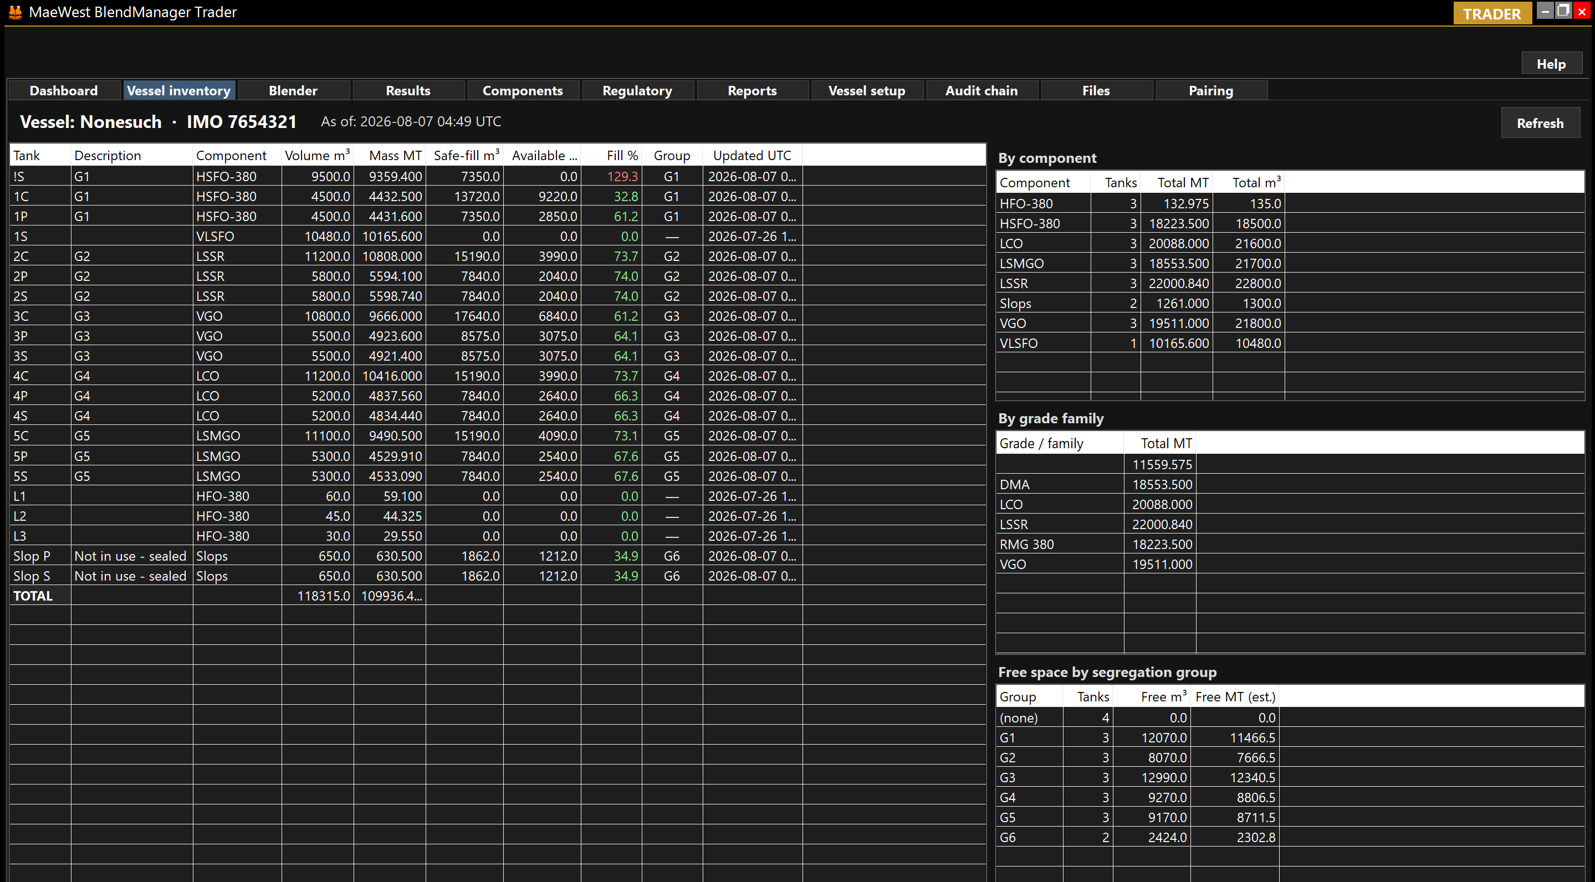This screenshot has height=882, width=1595.
Task: Select DMA row in grade family table
Action: (1290, 485)
